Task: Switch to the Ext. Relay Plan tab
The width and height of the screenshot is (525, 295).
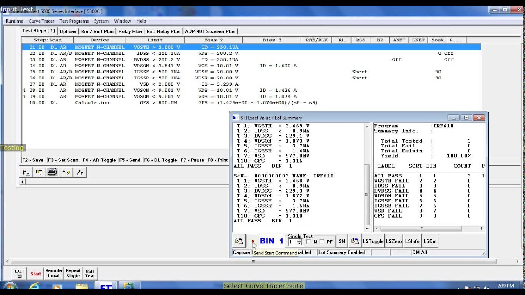Action: [163, 31]
